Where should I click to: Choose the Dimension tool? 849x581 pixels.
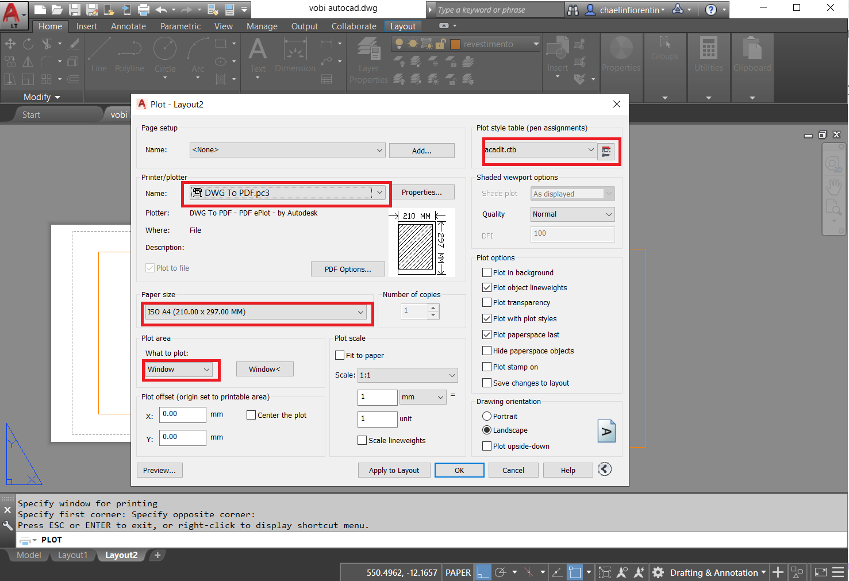point(295,55)
